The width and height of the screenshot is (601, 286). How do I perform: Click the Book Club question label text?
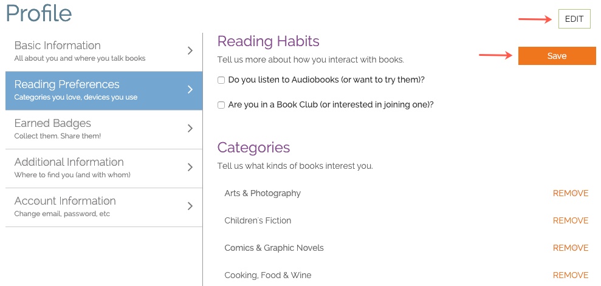(x=331, y=105)
